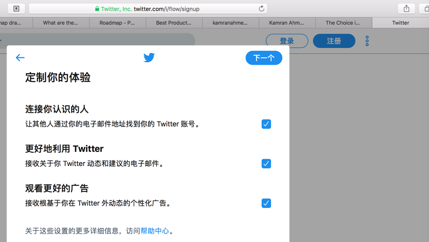This screenshot has width=429, height=242.
Task: Click the back arrow in signup dialog
Action: click(20, 58)
